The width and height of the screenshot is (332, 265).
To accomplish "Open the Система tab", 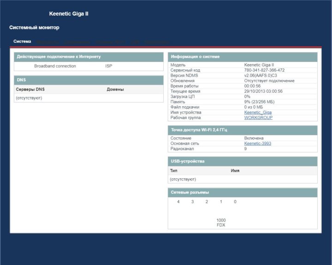I will 22,42.
